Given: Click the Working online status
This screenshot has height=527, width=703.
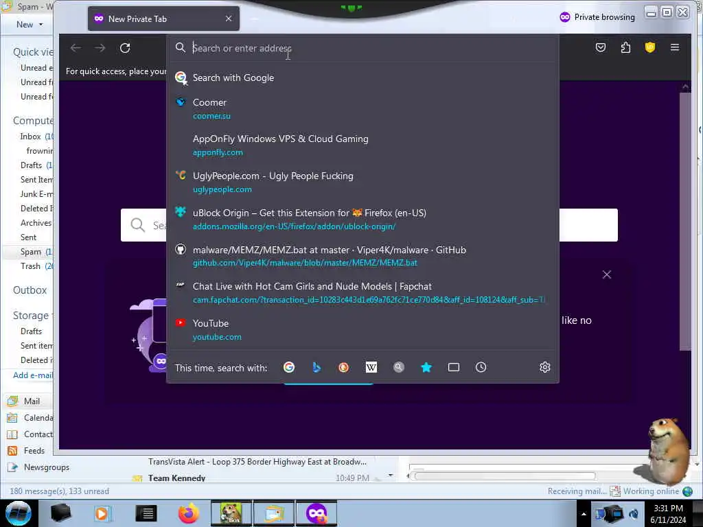Looking at the screenshot, I should tap(651, 491).
